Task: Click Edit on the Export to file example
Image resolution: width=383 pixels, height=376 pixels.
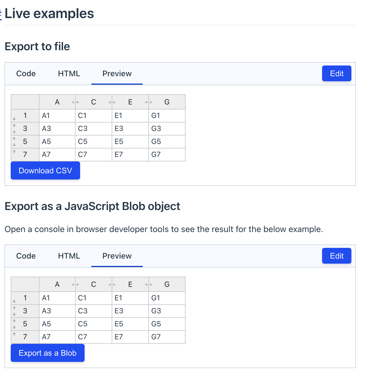Action: [336, 73]
